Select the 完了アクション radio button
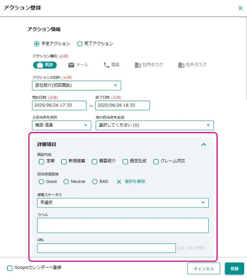 (x=80, y=44)
